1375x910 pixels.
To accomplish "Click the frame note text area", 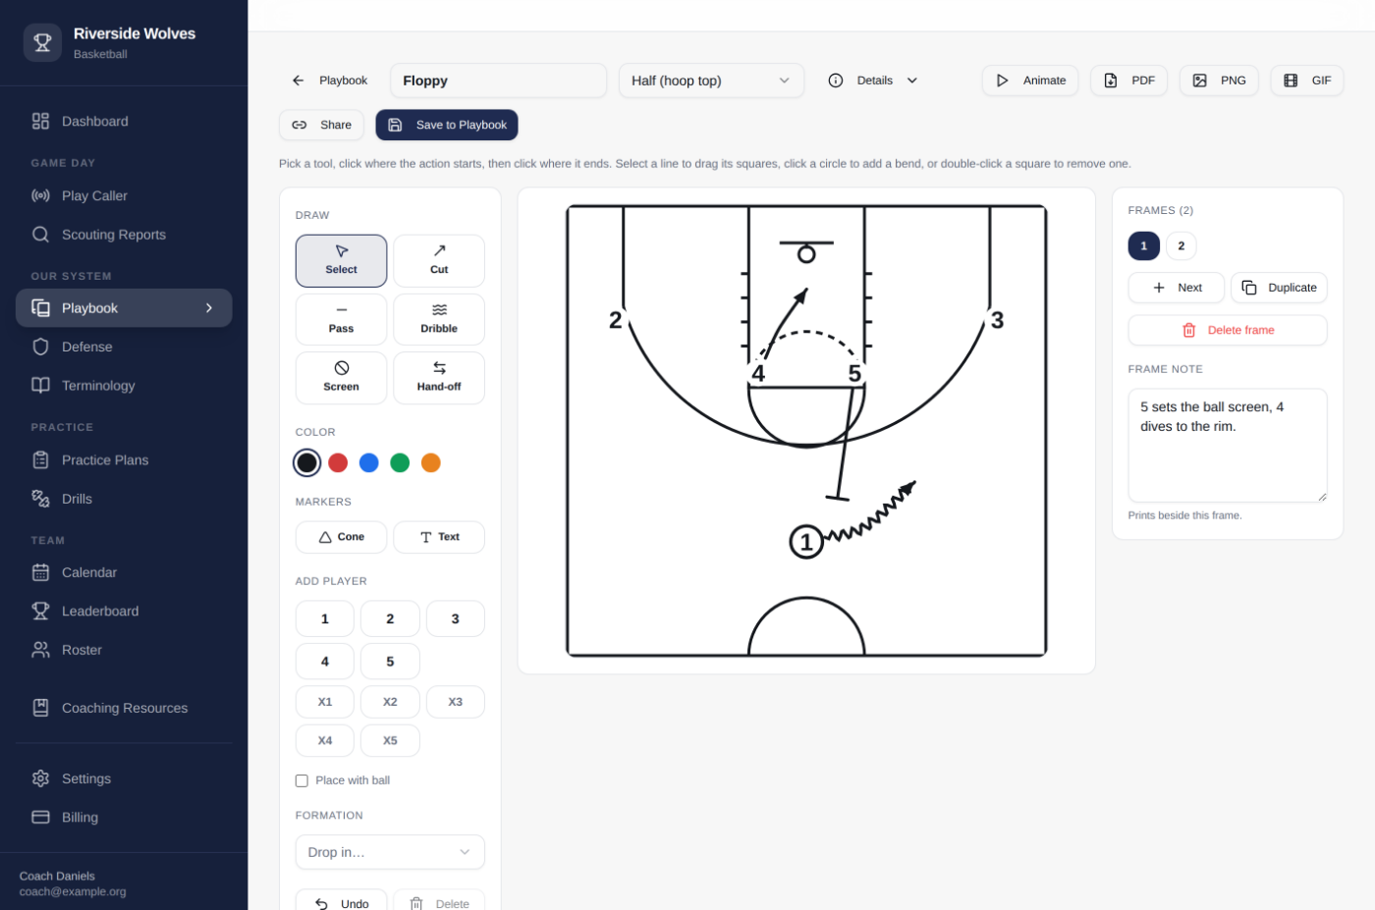I will coord(1228,446).
